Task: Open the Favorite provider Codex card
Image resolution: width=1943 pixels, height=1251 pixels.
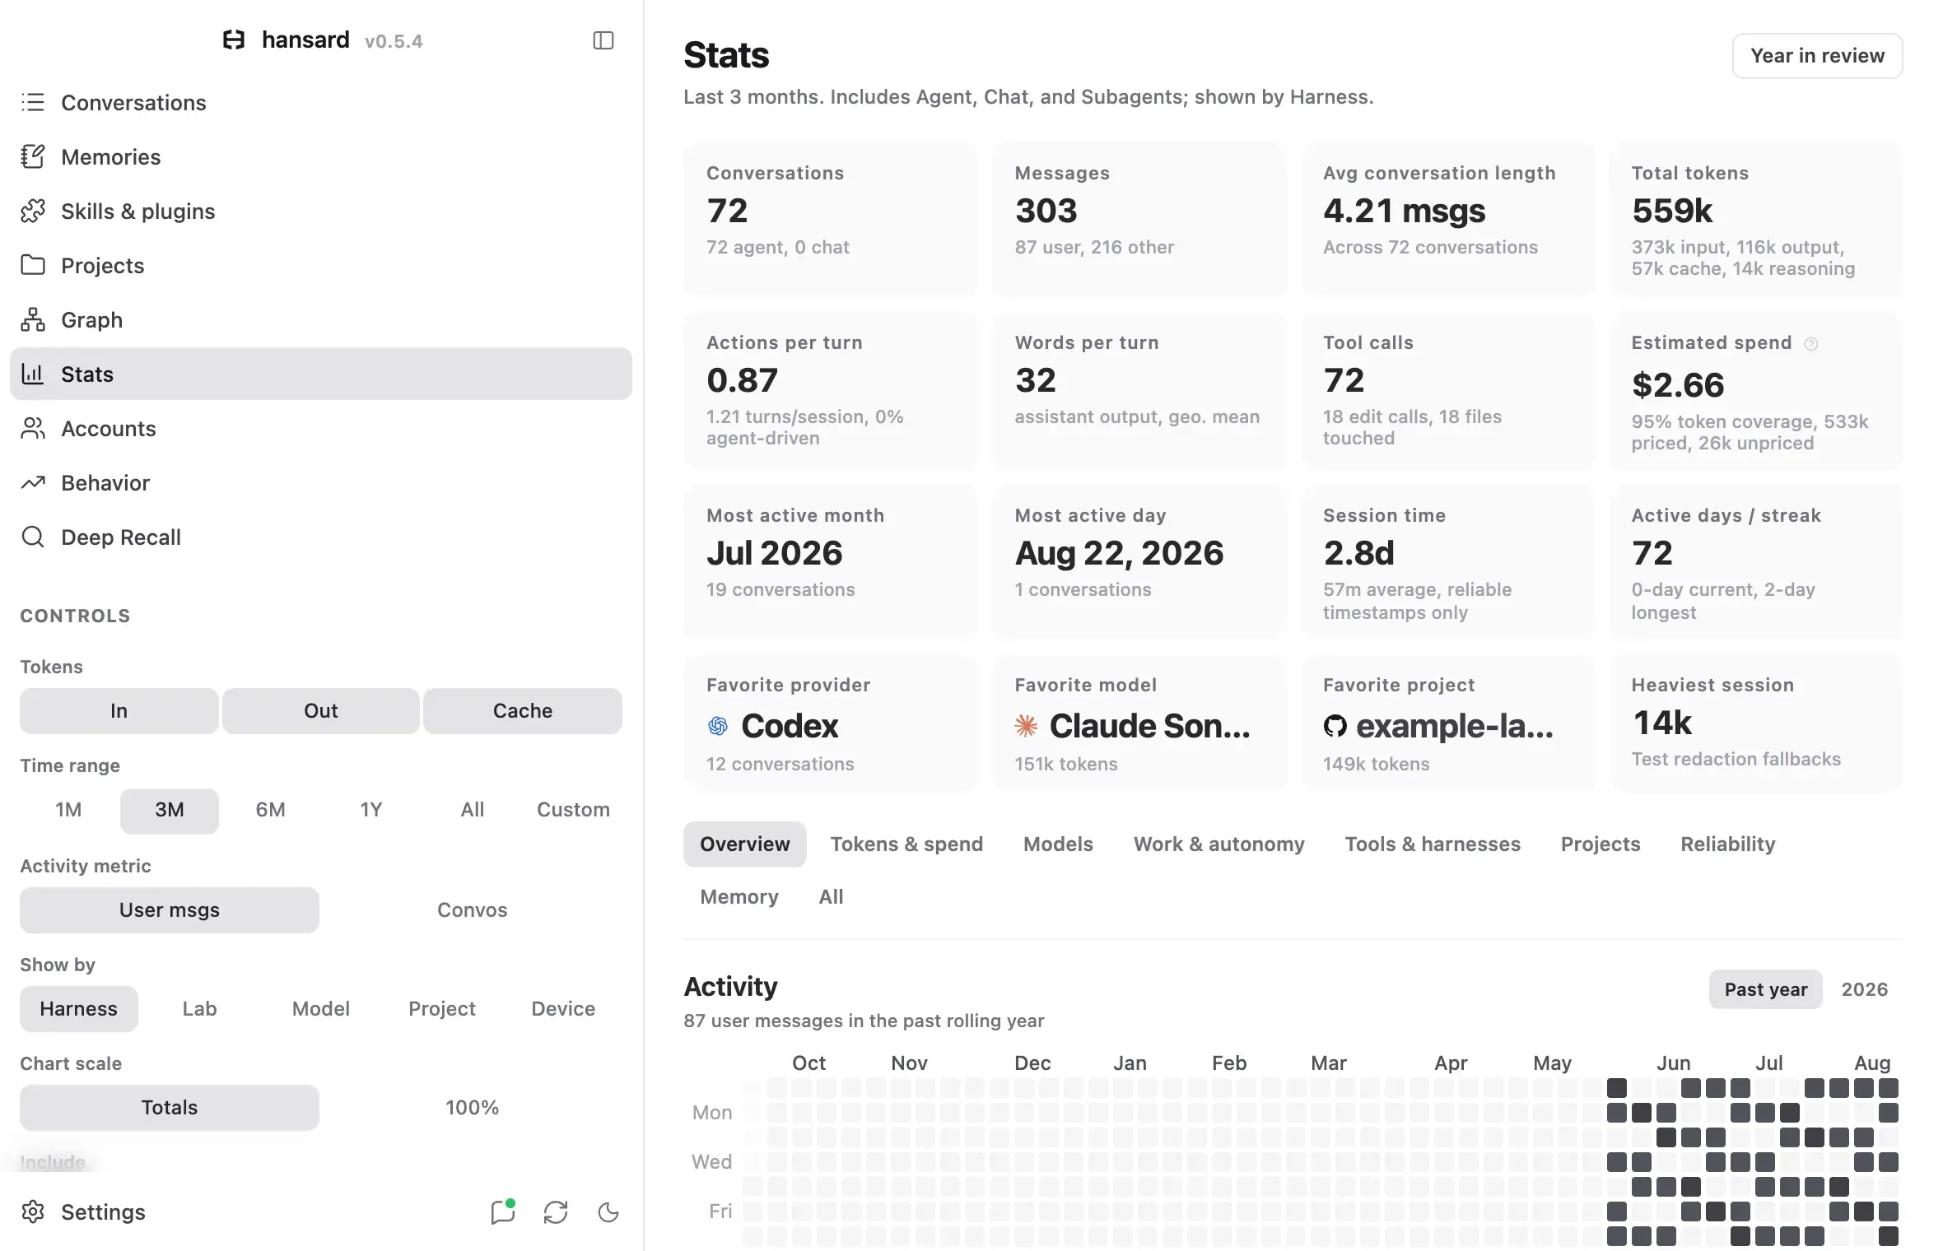Action: [x=831, y=723]
